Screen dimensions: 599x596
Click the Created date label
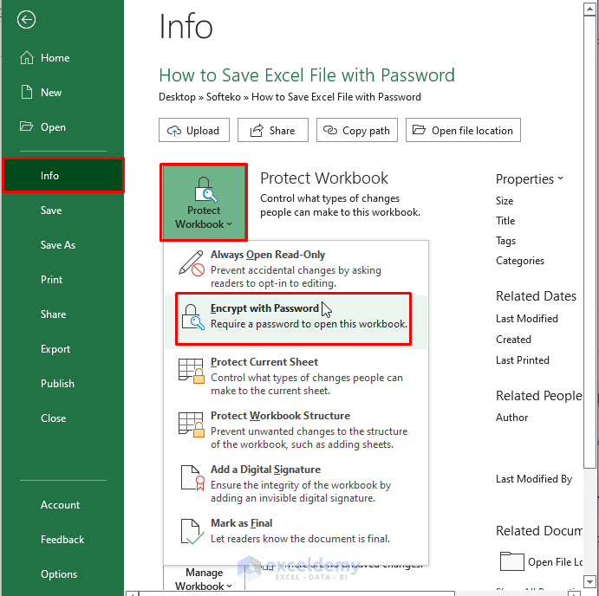[x=513, y=340]
